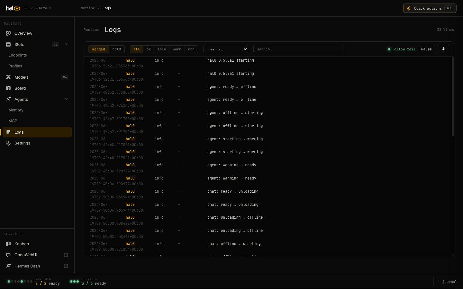Click first 'agent: offline → starting' log message

[235, 113]
